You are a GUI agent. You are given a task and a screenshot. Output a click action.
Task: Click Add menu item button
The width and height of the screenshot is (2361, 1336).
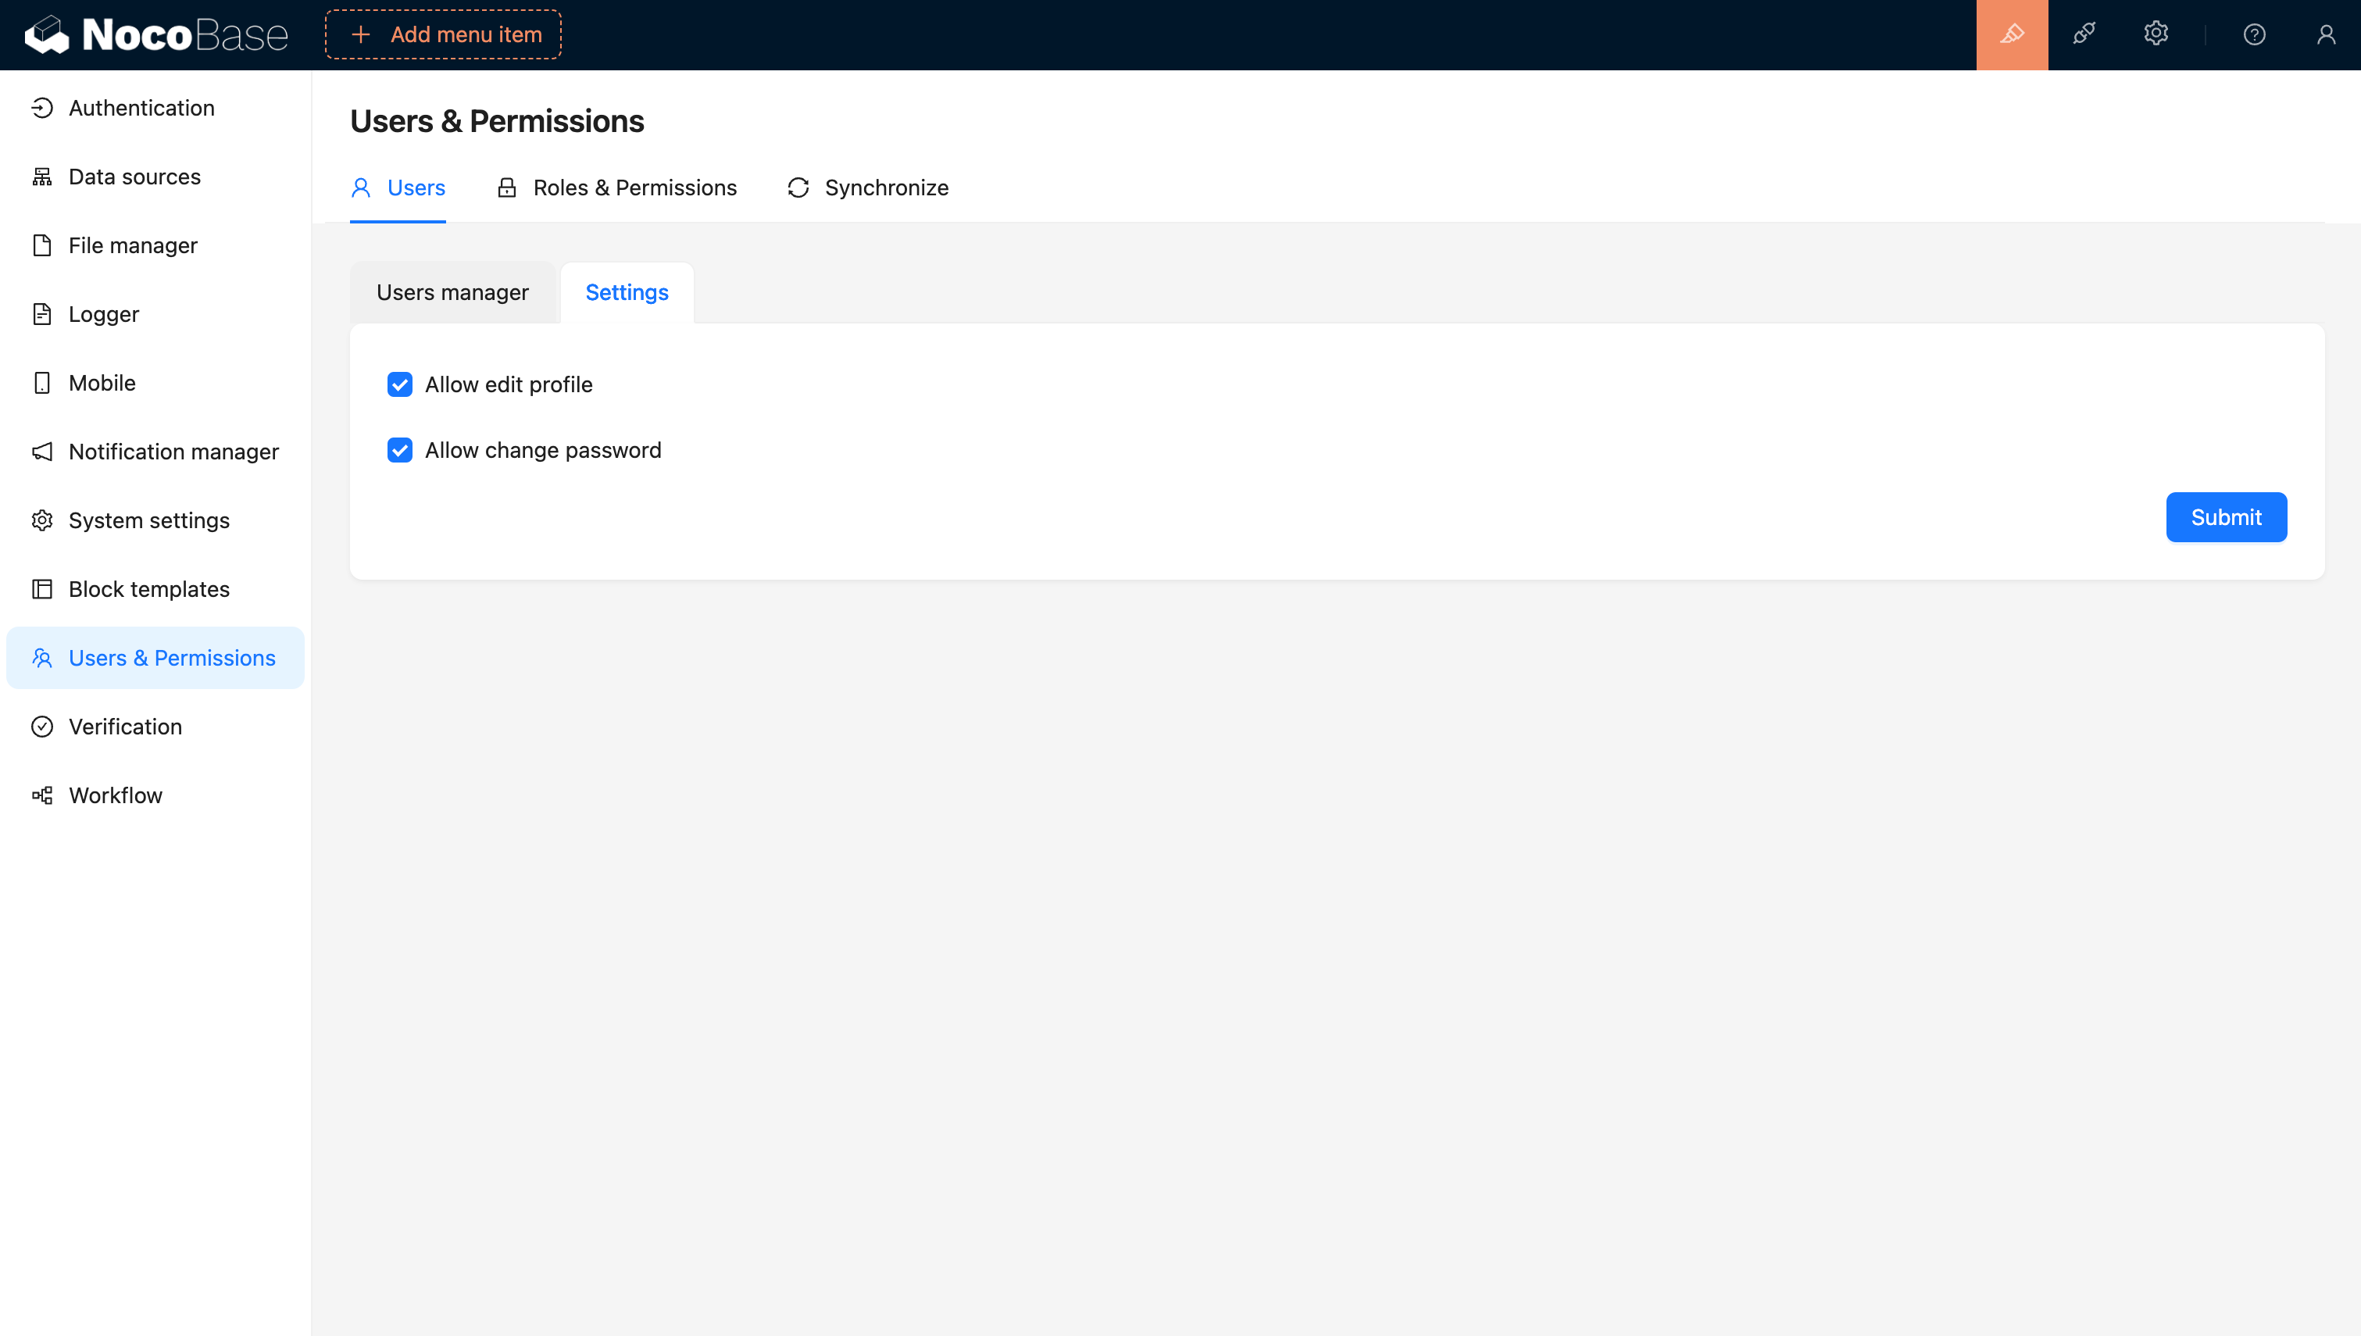point(443,35)
